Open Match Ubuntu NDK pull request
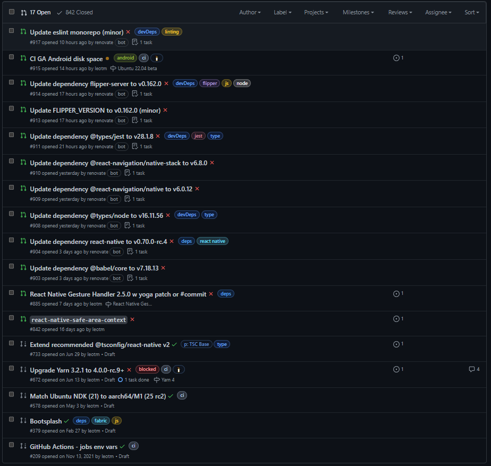Viewport: 491px width, 466px height. [98, 396]
